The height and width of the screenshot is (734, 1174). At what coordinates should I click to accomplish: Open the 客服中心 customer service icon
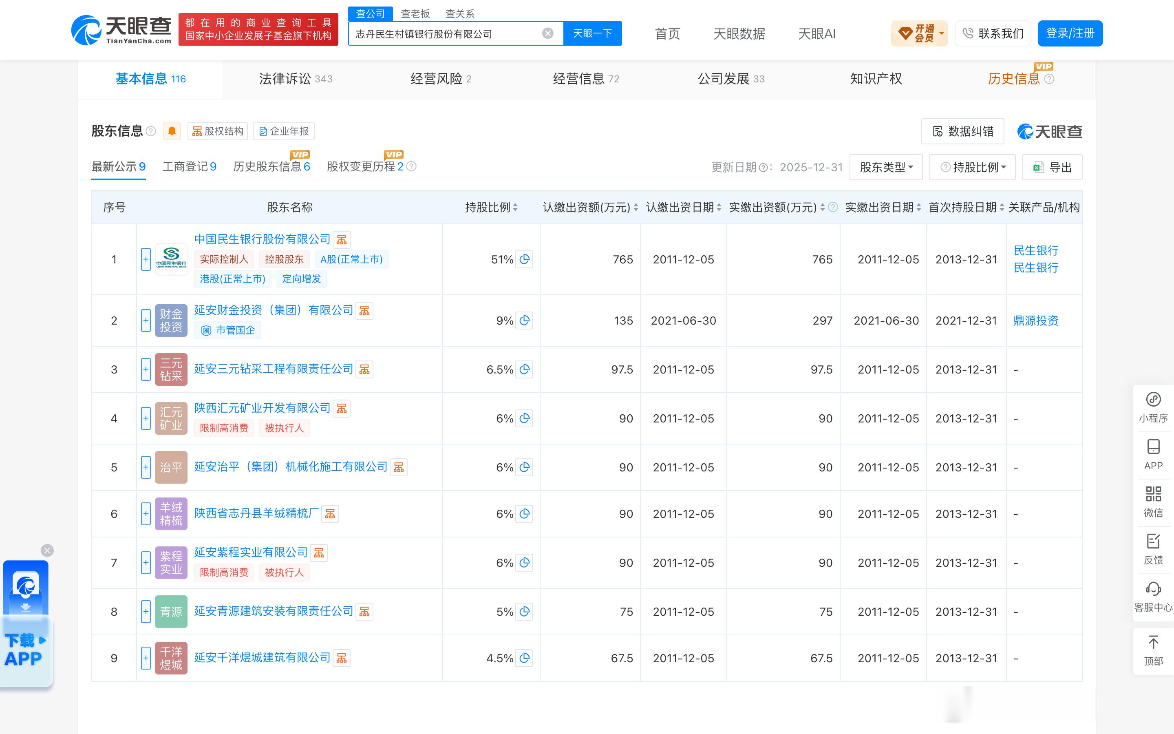[x=1153, y=597]
